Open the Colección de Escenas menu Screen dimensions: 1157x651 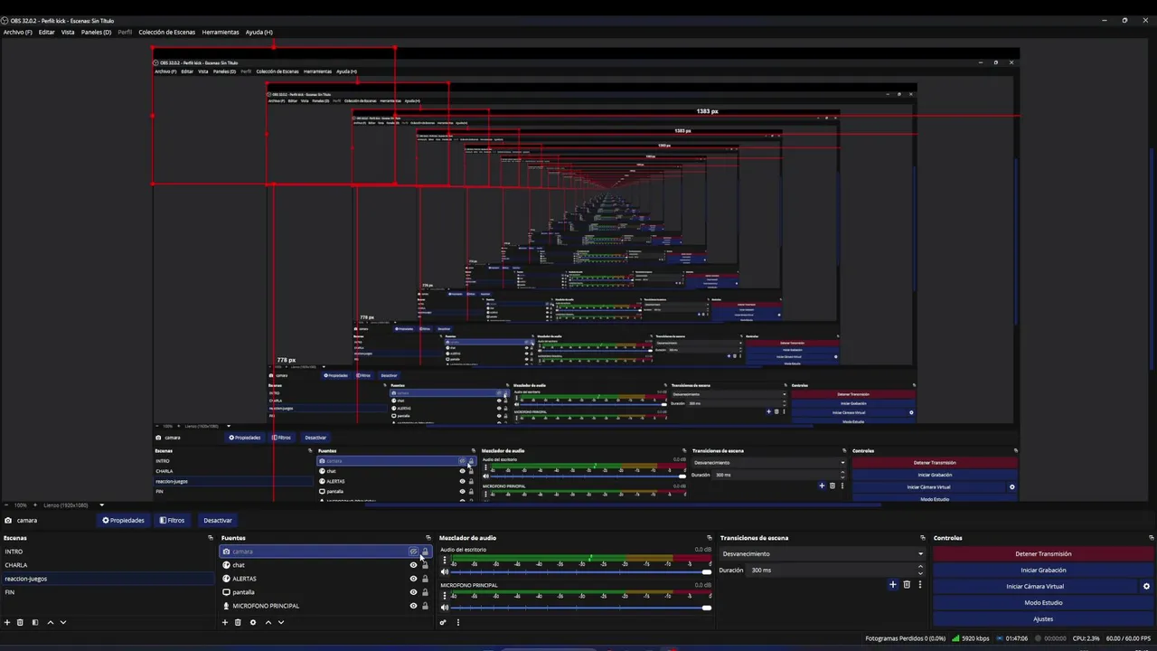[x=167, y=32]
